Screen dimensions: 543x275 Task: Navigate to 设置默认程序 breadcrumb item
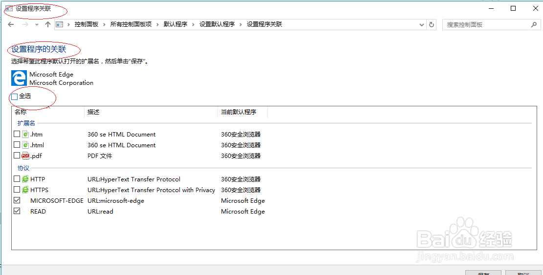coord(217,24)
